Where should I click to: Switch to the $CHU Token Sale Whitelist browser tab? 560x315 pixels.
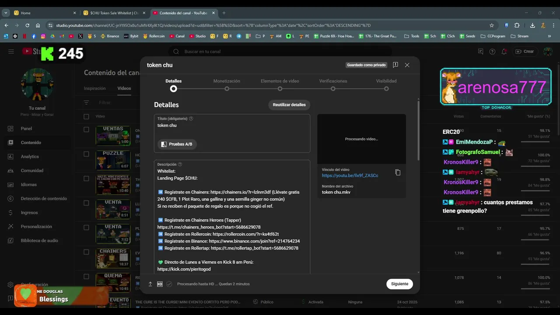115,13
